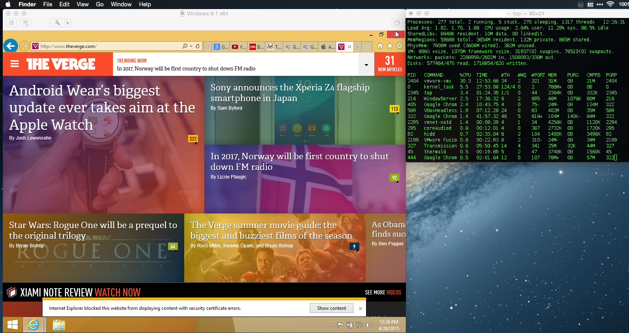Open The Verge hamburger menu

pyautogui.click(x=15, y=64)
